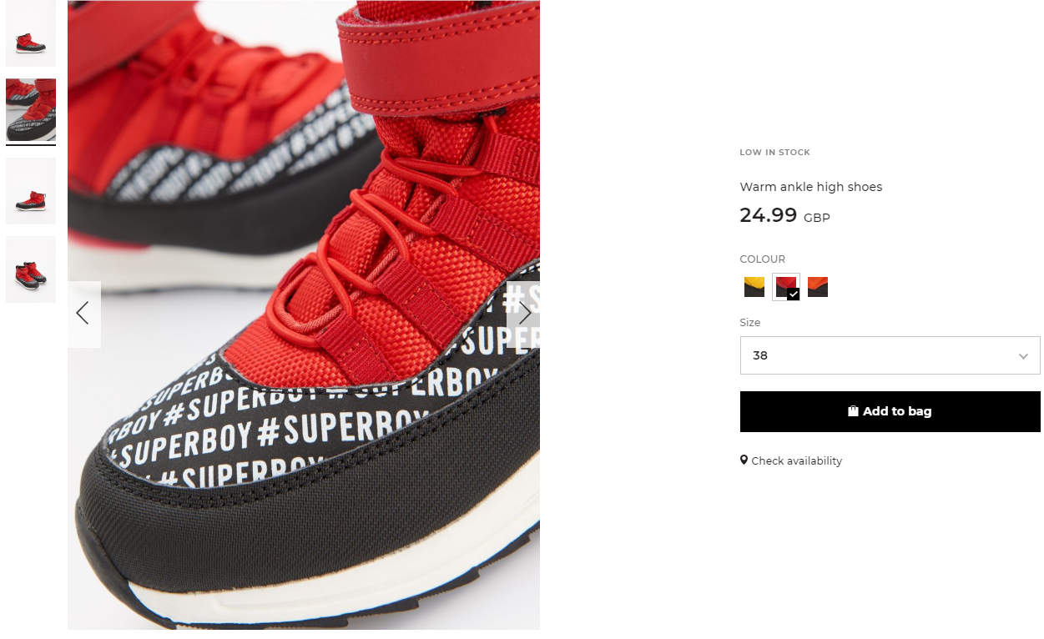
Task: Advance to the next product image arrow
Action: click(x=524, y=314)
